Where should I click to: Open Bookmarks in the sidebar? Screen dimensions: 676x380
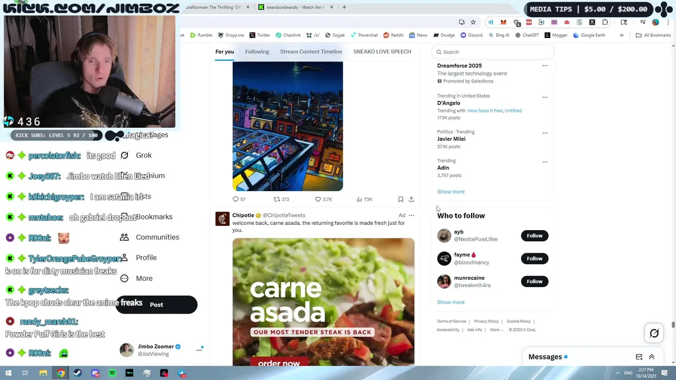146,217
